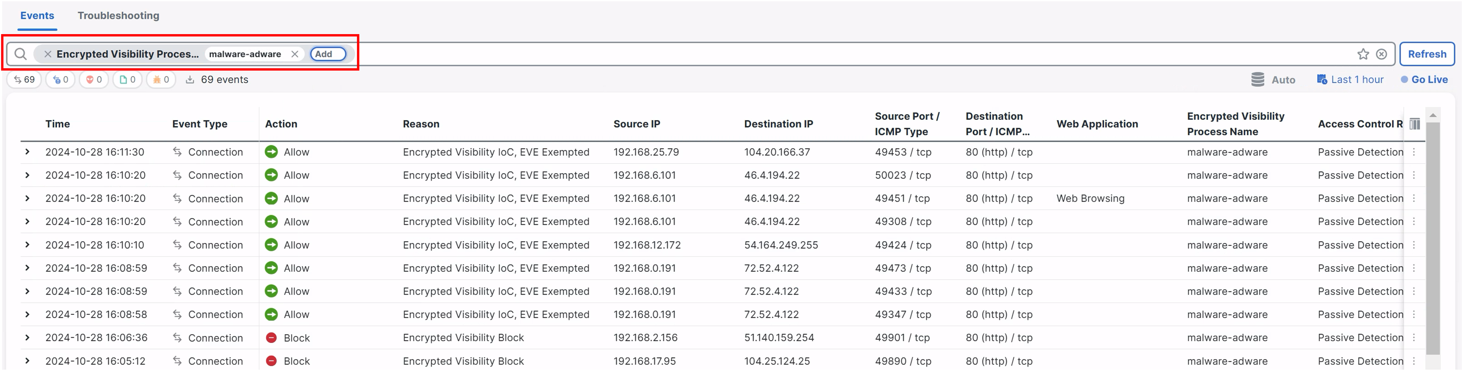Open the column chooser icon
Screen dimensions: 1462x371
pos(1414,124)
